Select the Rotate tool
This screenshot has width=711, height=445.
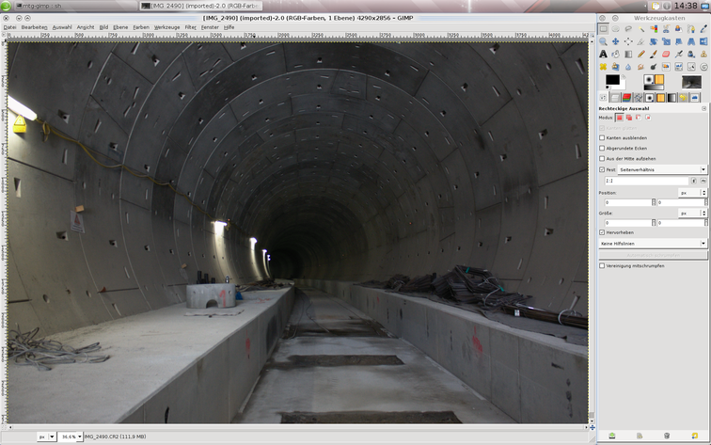pyautogui.click(x=654, y=41)
